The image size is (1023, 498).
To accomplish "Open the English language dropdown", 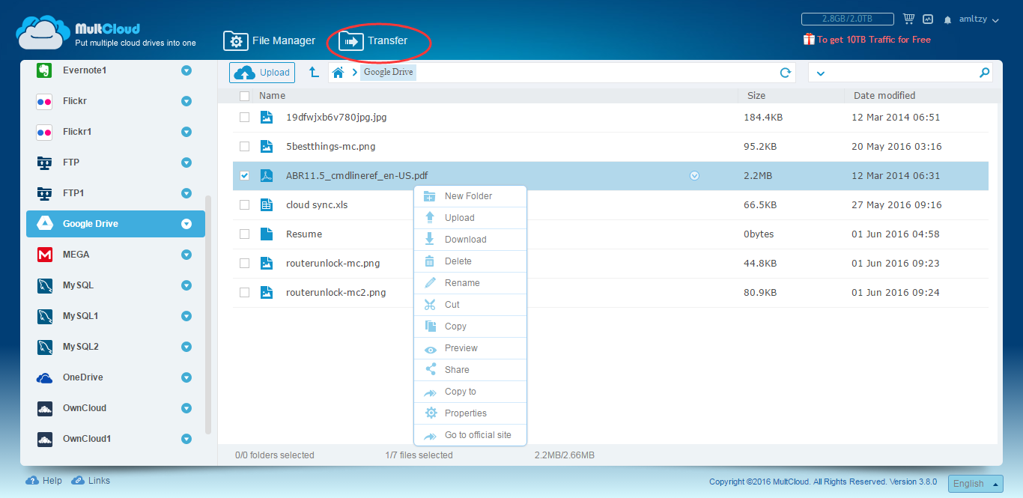I will coord(975,484).
